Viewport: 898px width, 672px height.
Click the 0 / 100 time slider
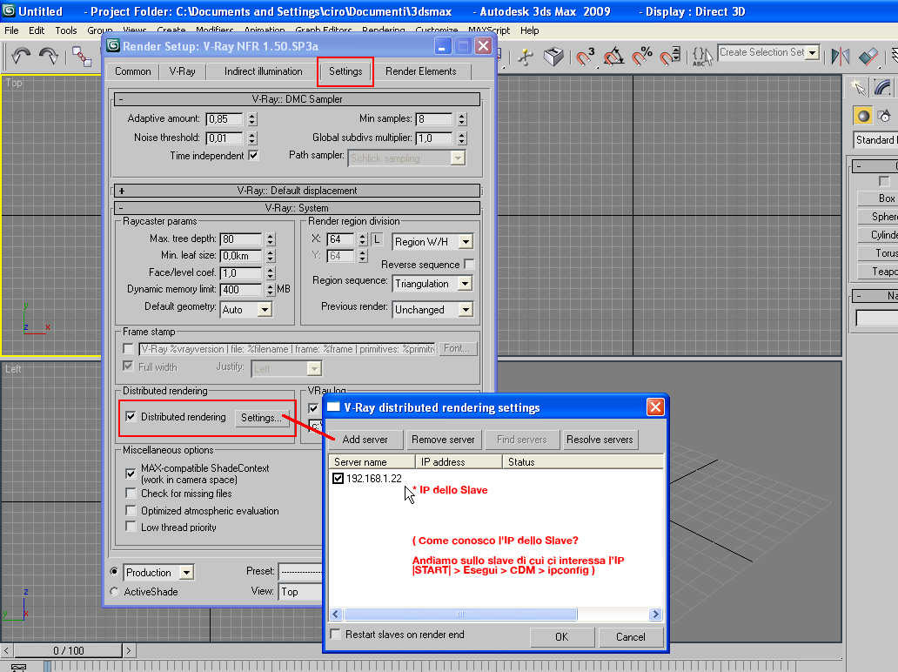(68, 651)
